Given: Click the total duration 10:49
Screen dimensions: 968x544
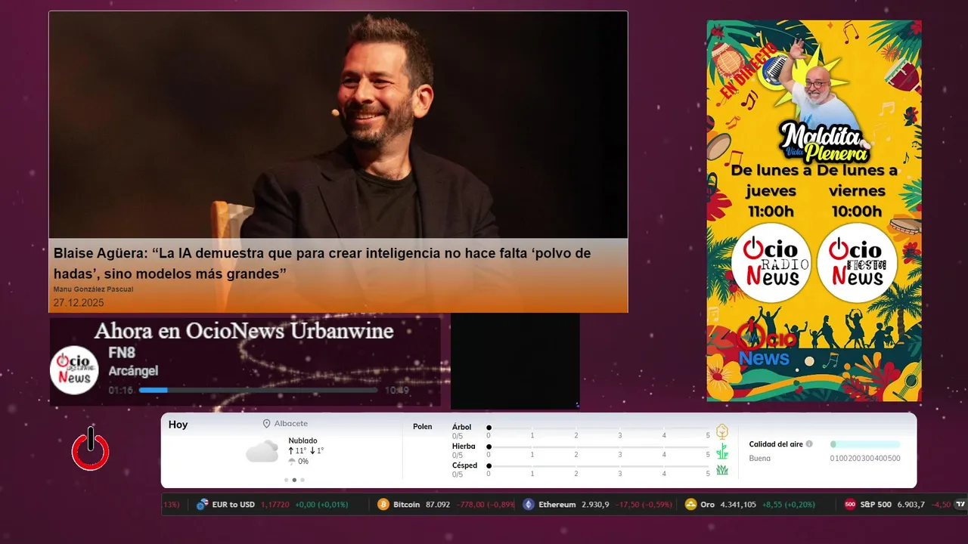Looking at the screenshot, I should tap(397, 391).
